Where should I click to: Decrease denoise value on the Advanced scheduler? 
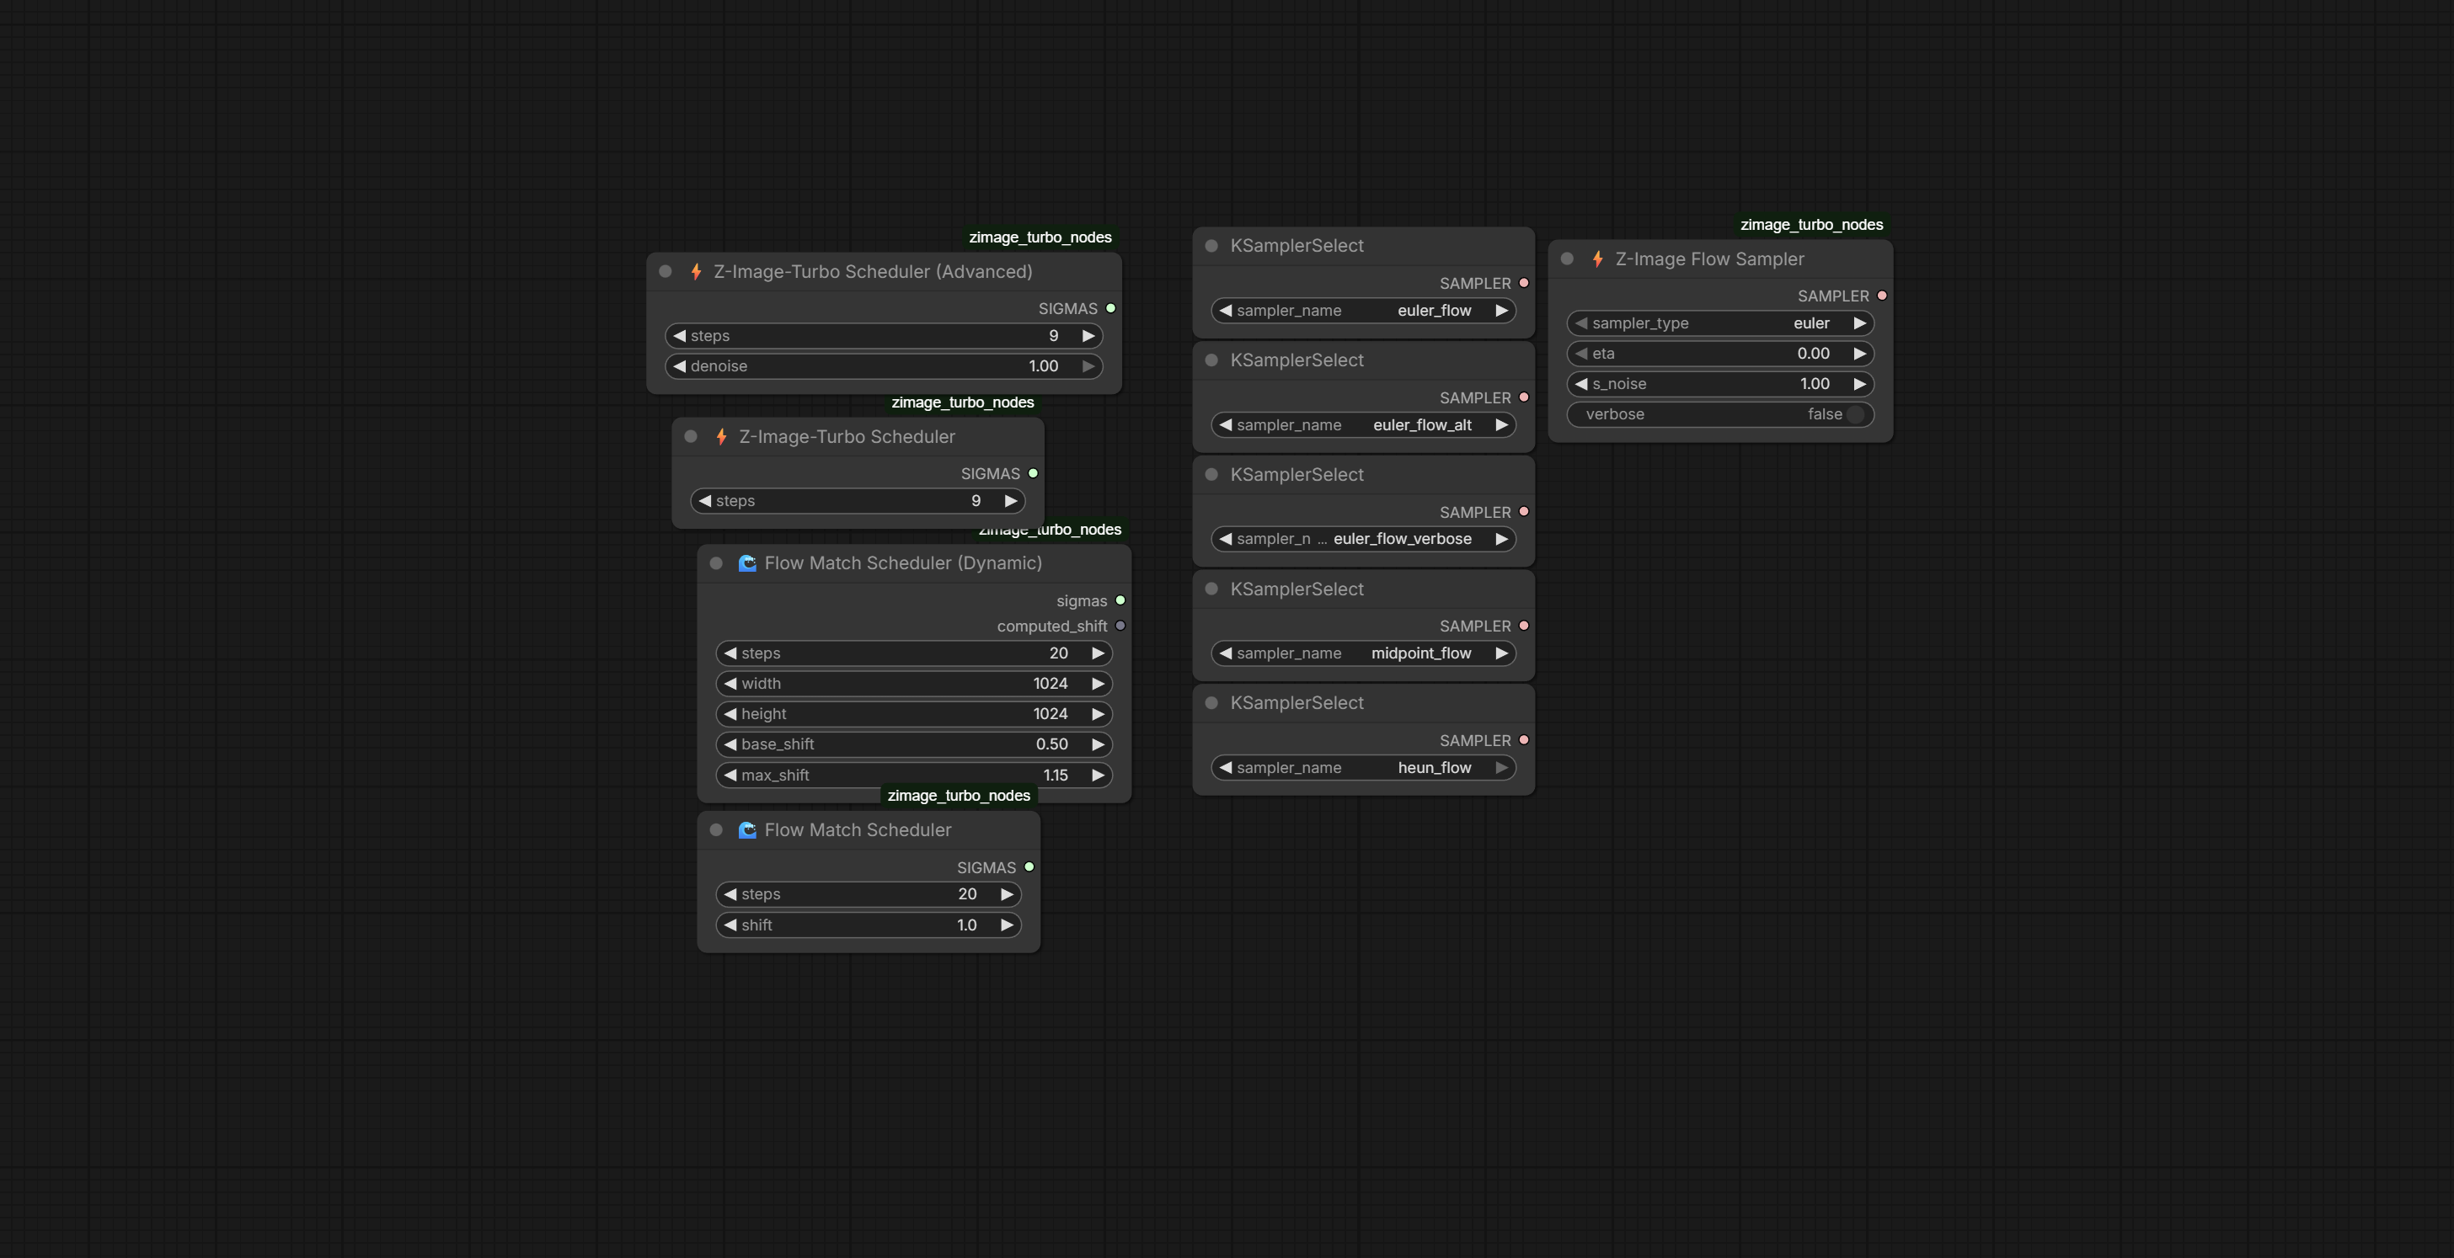[680, 366]
